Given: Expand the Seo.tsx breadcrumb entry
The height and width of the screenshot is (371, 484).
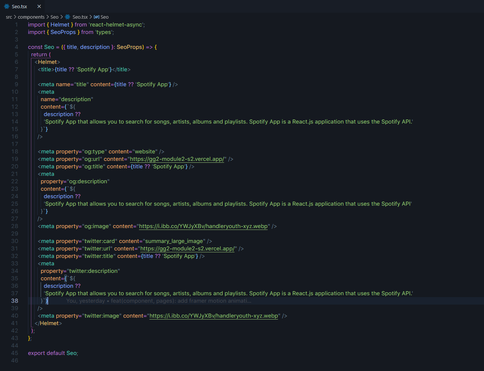Looking at the screenshot, I should [80, 17].
